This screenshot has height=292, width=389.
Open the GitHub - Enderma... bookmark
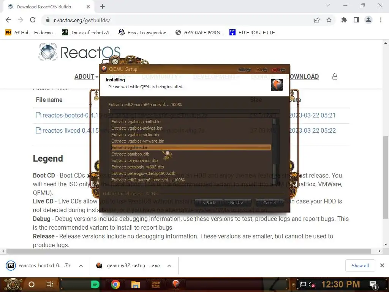pos(30,33)
